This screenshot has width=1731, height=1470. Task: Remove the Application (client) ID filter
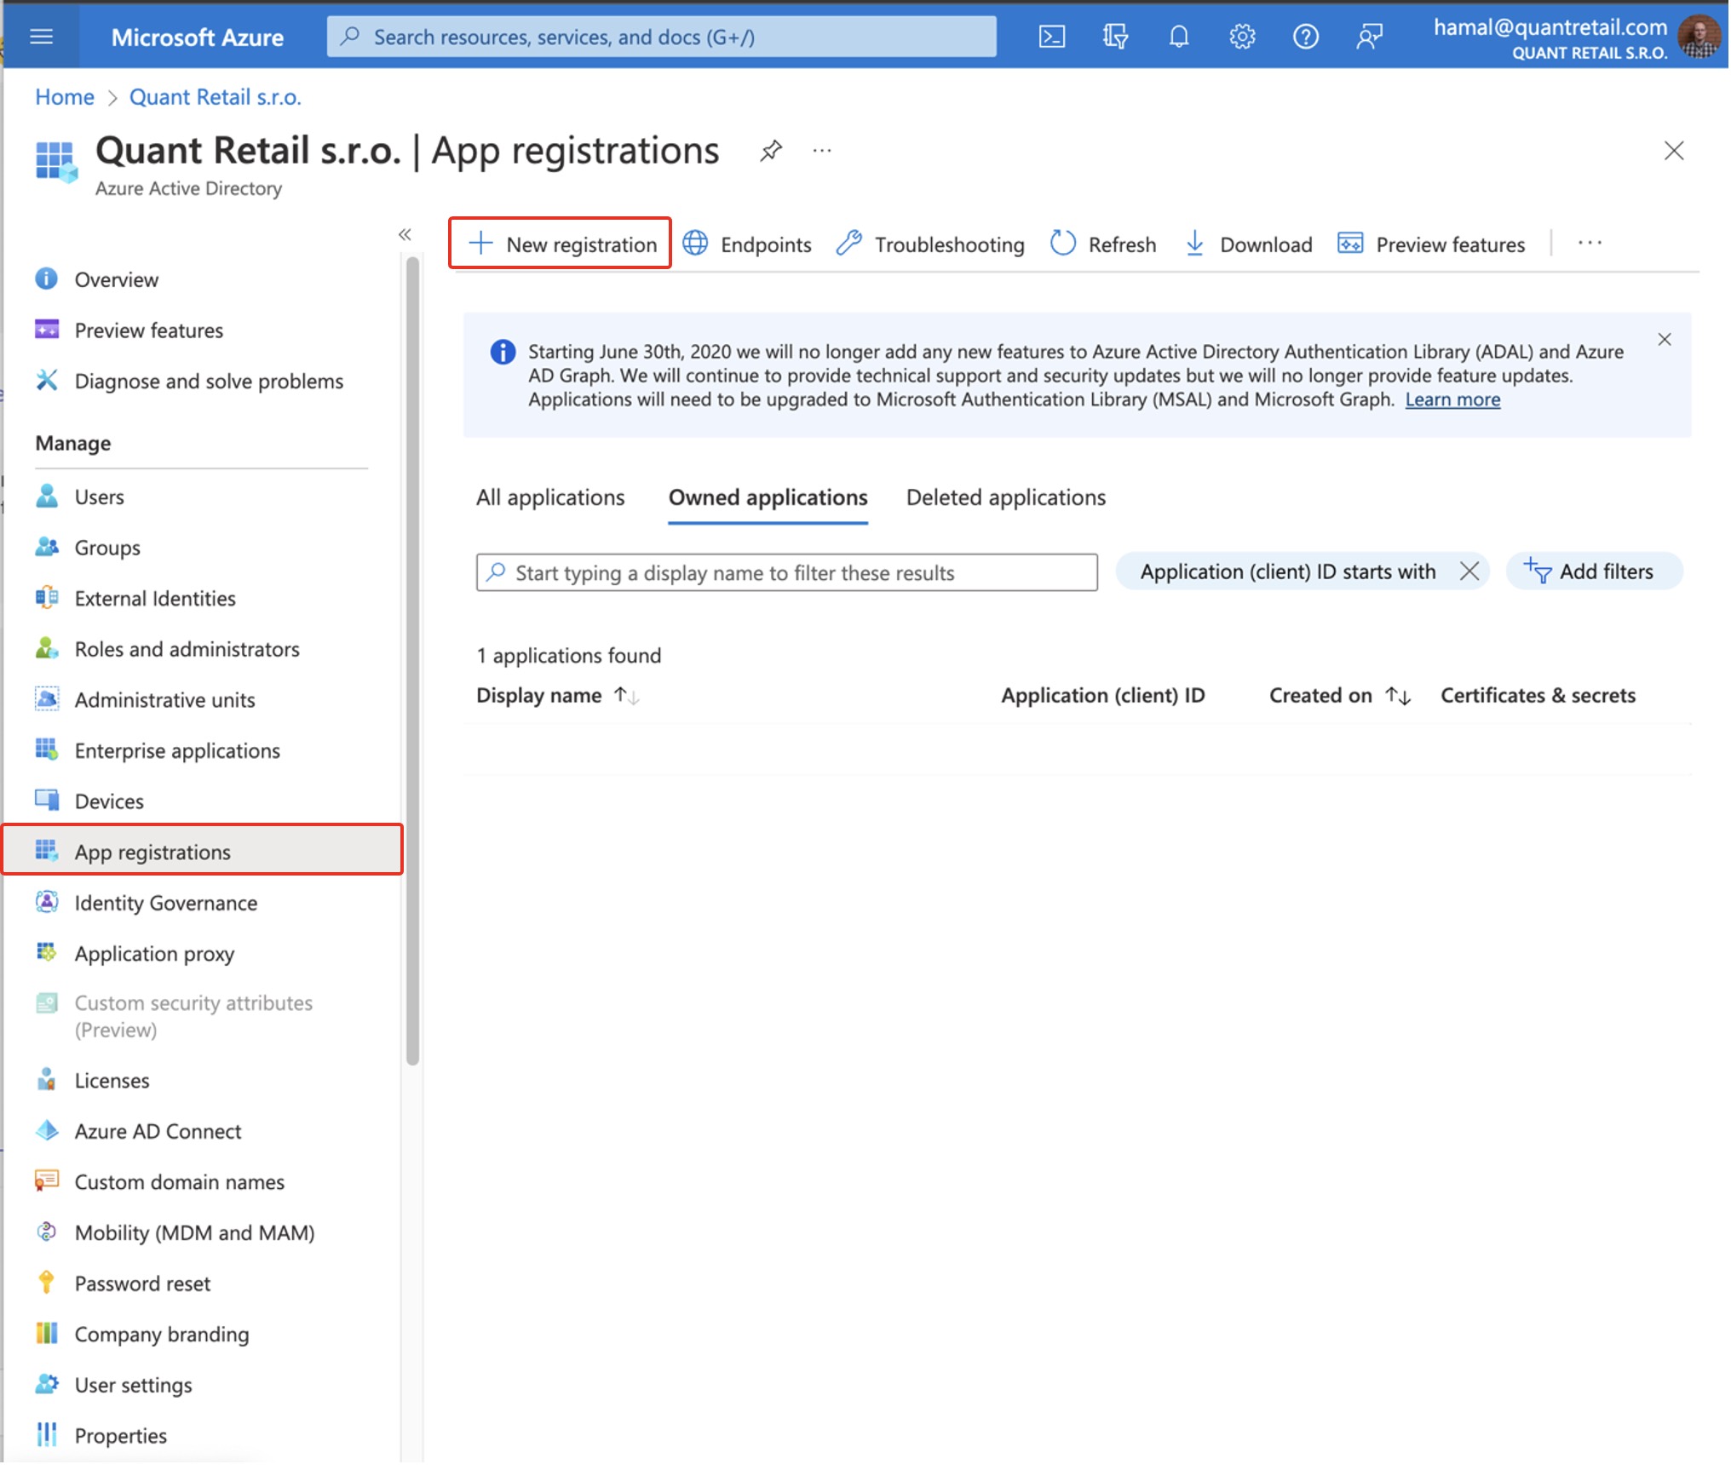click(1471, 571)
